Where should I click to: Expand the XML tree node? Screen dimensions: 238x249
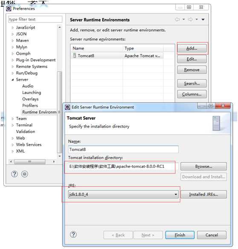[x=13, y=151]
